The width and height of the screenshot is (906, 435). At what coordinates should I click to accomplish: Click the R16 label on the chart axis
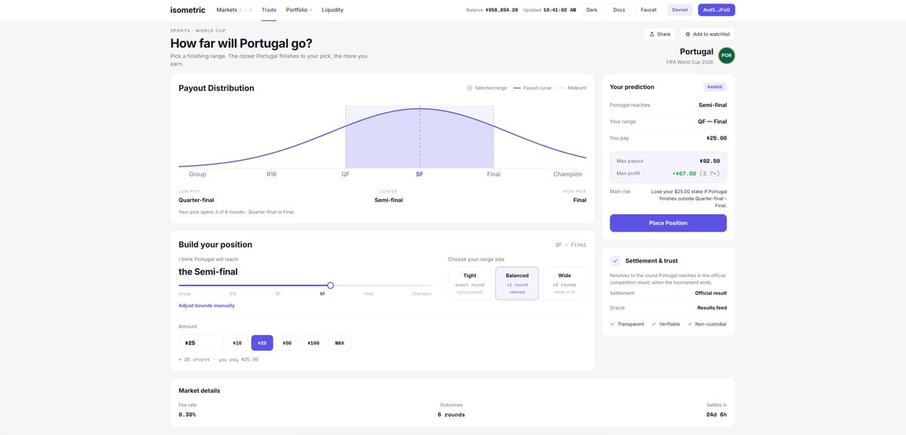pos(272,174)
